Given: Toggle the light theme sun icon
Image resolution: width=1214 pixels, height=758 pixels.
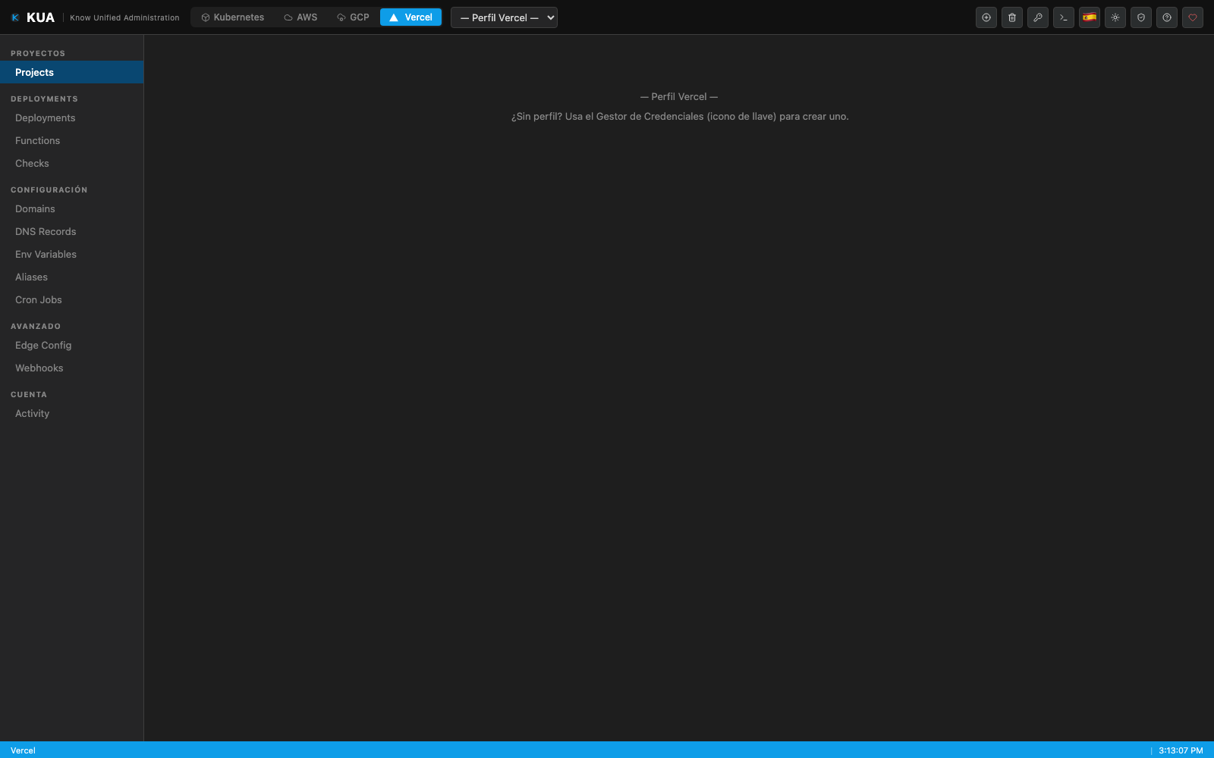Looking at the screenshot, I should [1115, 17].
